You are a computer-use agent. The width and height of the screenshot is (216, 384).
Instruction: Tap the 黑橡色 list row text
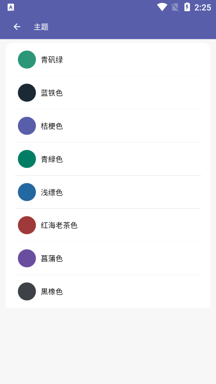(52, 292)
